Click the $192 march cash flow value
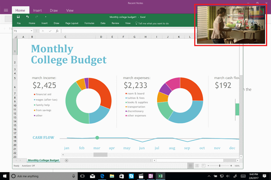 pyautogui.click(x=223, y=85)
